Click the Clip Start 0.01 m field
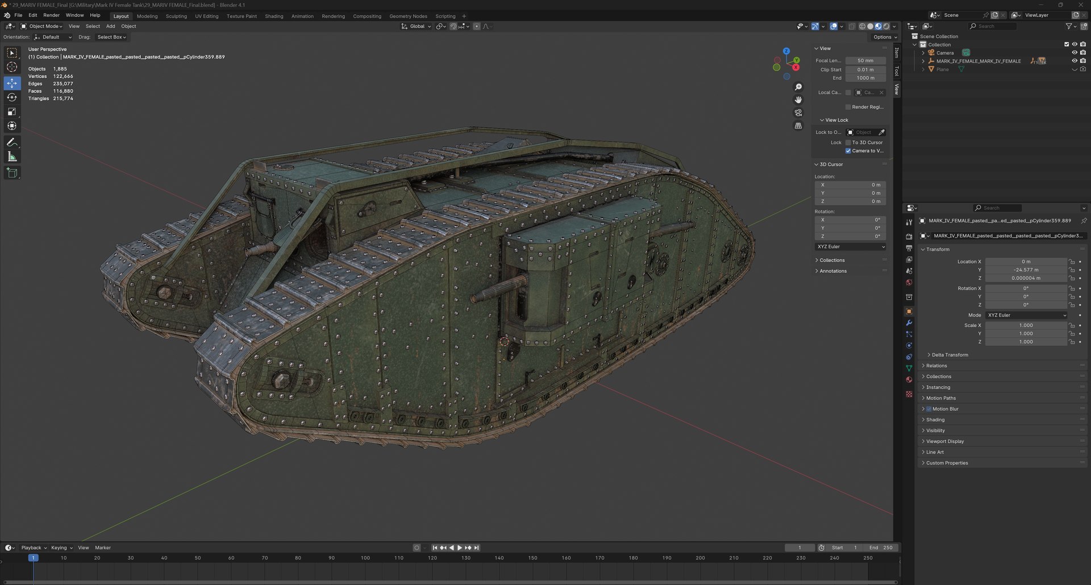The width and height of the screenshot is (1091, 585). coord(865,70)
